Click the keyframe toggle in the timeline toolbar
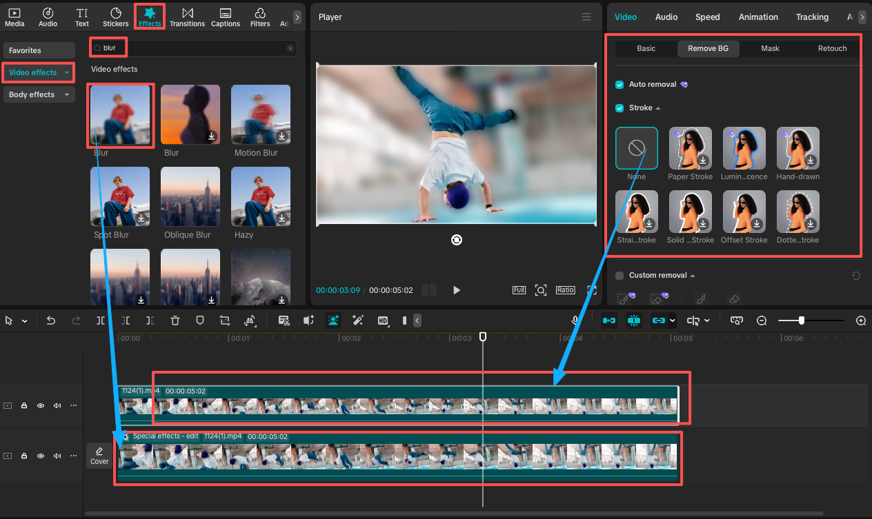This screenshot has width=872, height=519. (634, 320)
